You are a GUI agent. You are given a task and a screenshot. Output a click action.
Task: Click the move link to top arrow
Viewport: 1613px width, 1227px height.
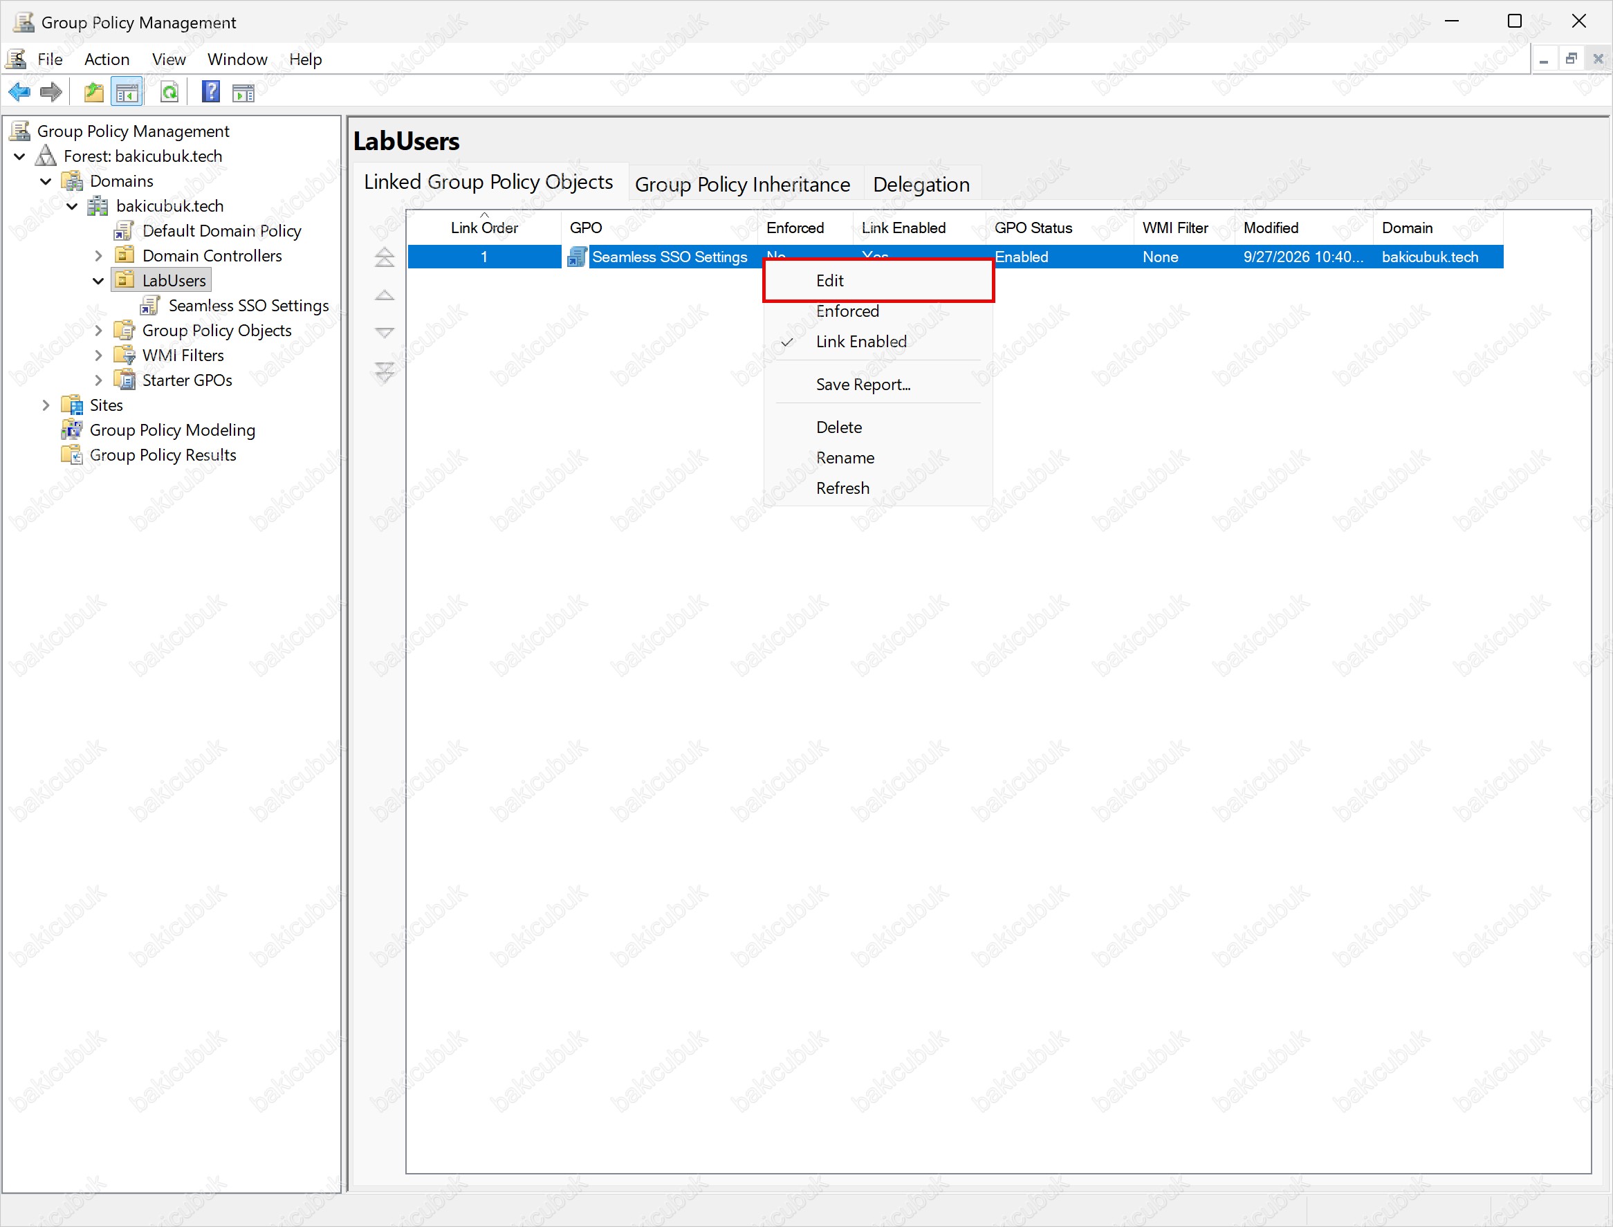point(385,257)
